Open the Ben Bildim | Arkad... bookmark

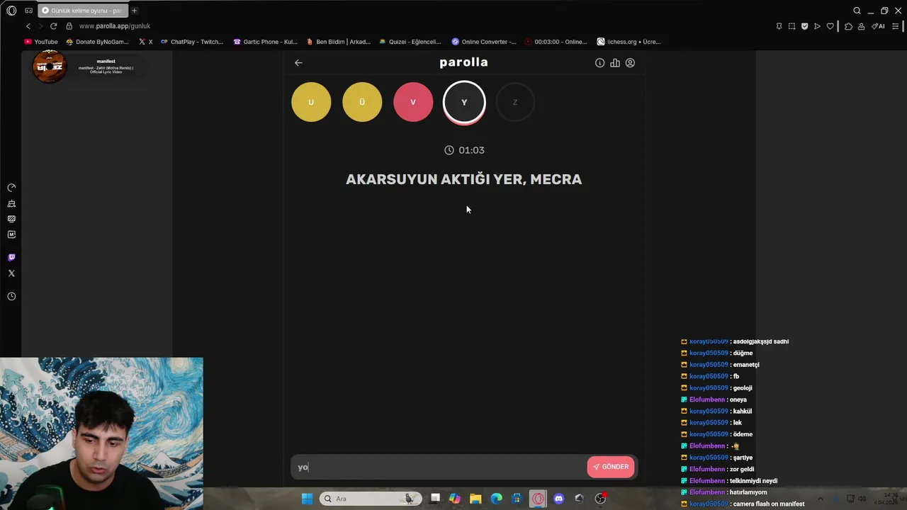339,42
